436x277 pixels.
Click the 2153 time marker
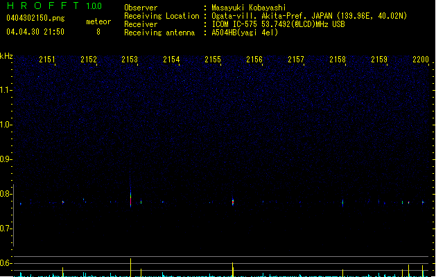click(130, 59)
